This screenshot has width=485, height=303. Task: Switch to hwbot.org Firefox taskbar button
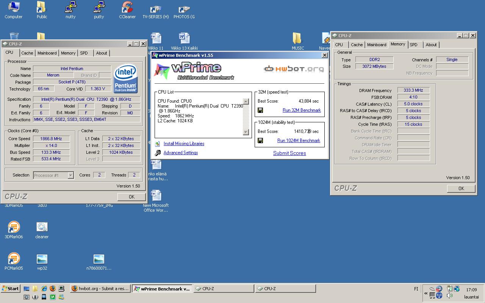tap(100, 289)
